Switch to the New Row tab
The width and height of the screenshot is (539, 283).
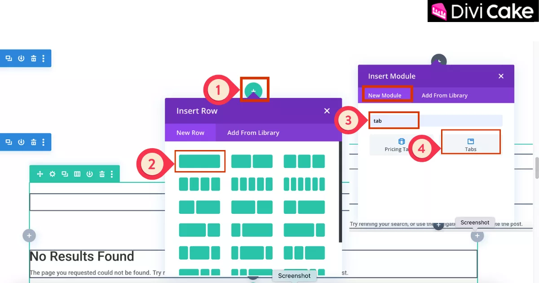point(190,133)
